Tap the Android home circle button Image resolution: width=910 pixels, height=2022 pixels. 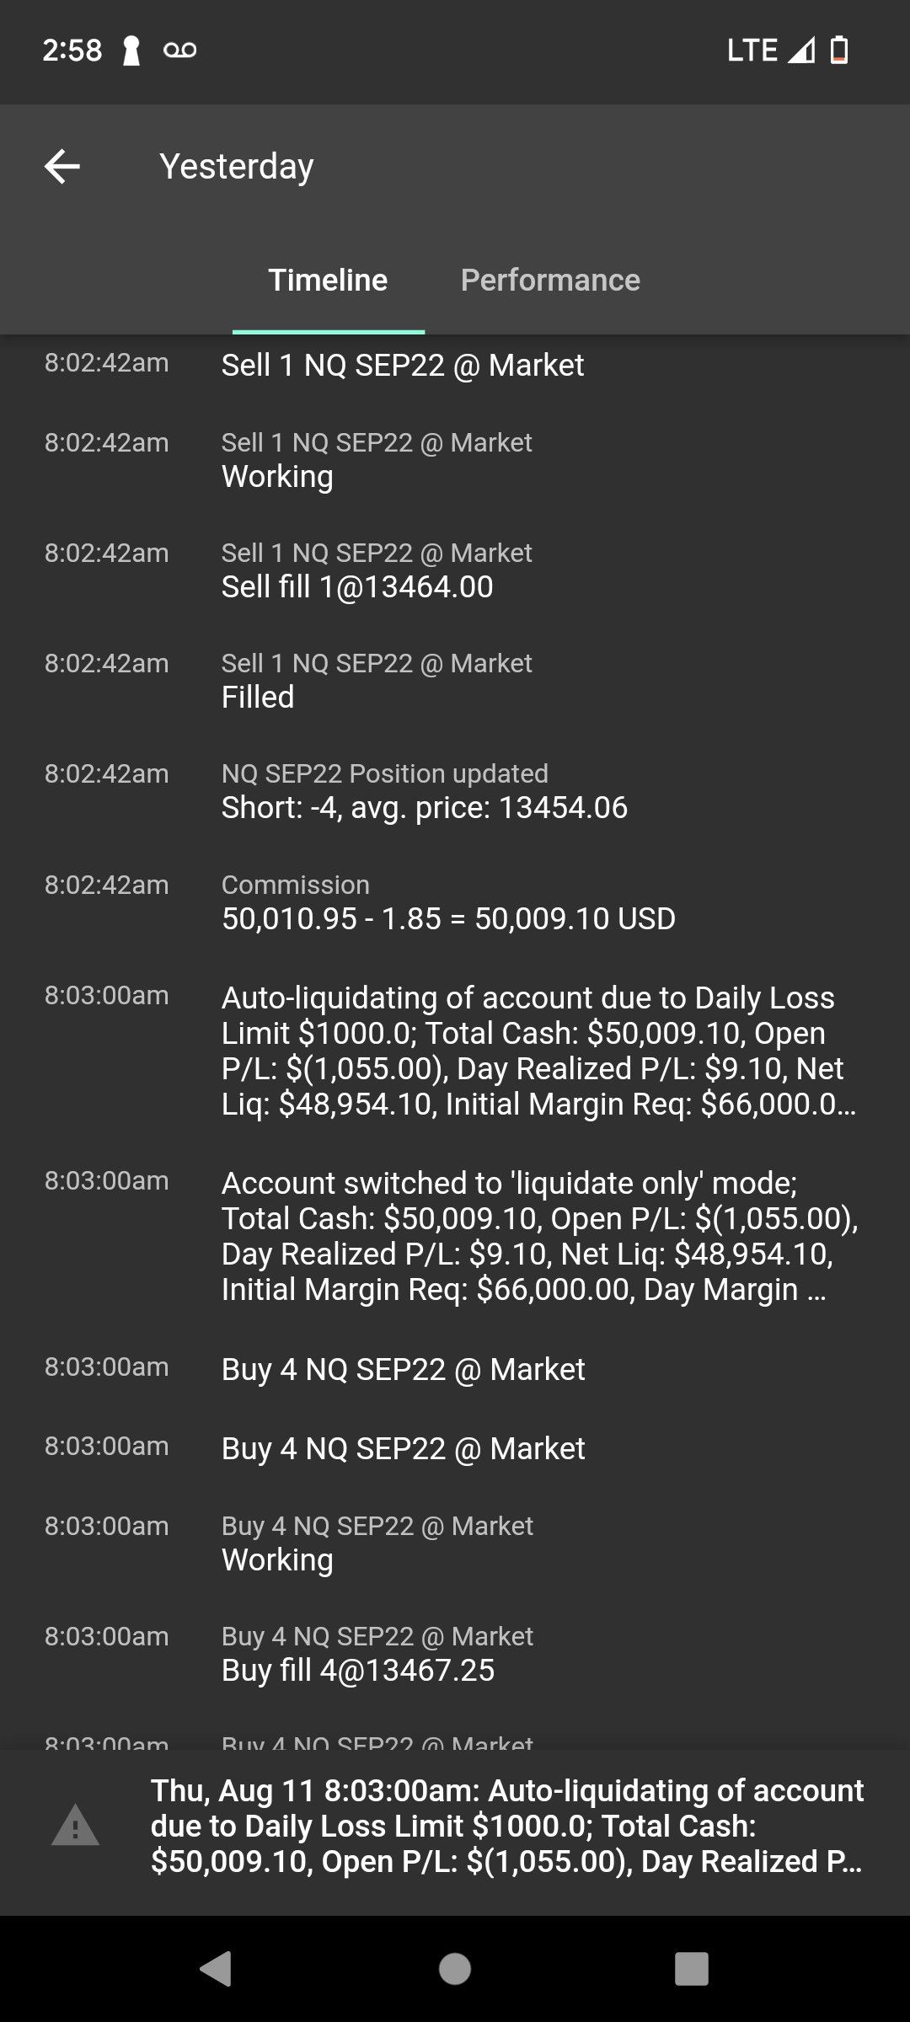click(455, 1969)
